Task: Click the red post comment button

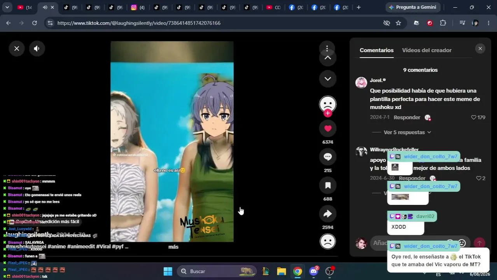Action: (479, 243)
